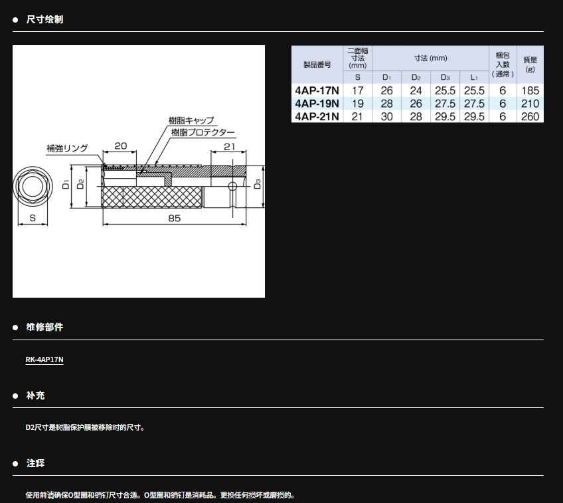Click the 注释 section heading
Screen dimensions: 563x503
36,463
